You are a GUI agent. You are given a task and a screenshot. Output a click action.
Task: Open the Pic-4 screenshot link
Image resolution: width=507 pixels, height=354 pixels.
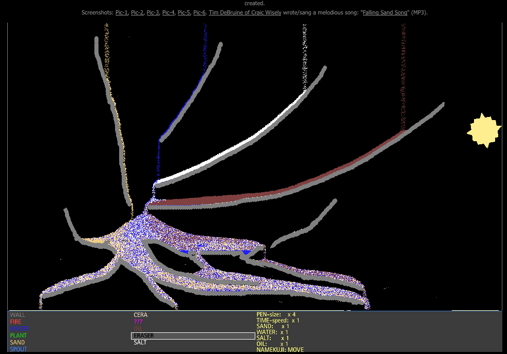(x=168, y=12)
